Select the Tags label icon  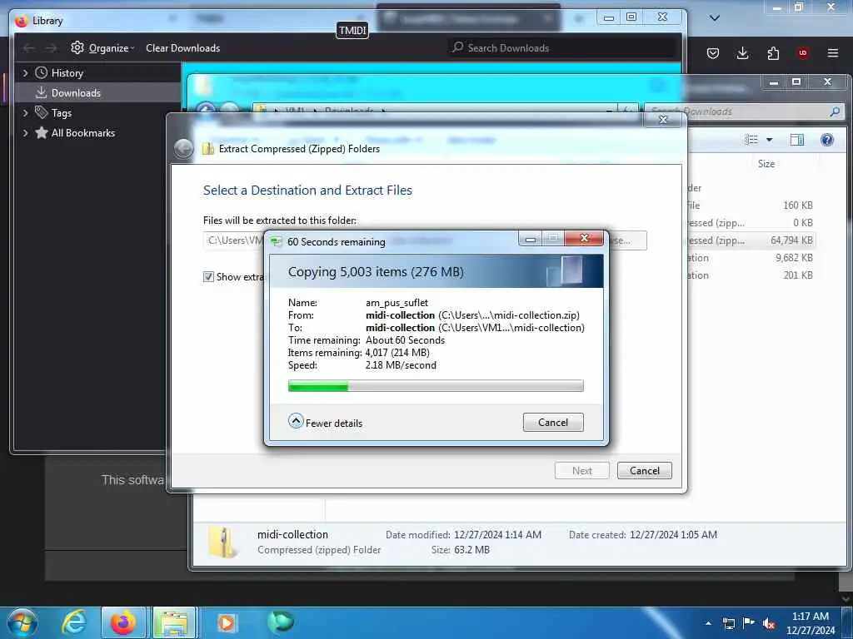[42, 112]
